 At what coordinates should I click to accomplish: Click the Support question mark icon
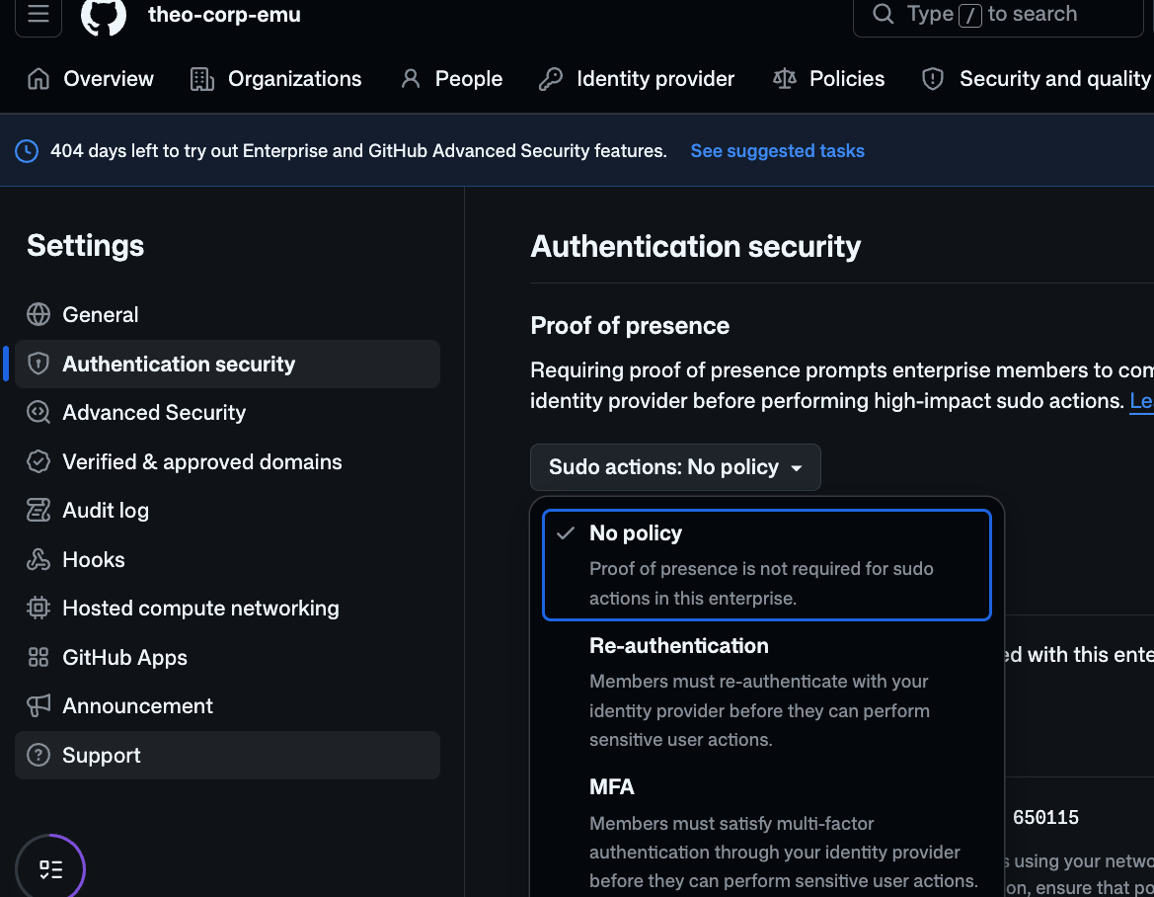pyautogui.click(x=38, y=756)
